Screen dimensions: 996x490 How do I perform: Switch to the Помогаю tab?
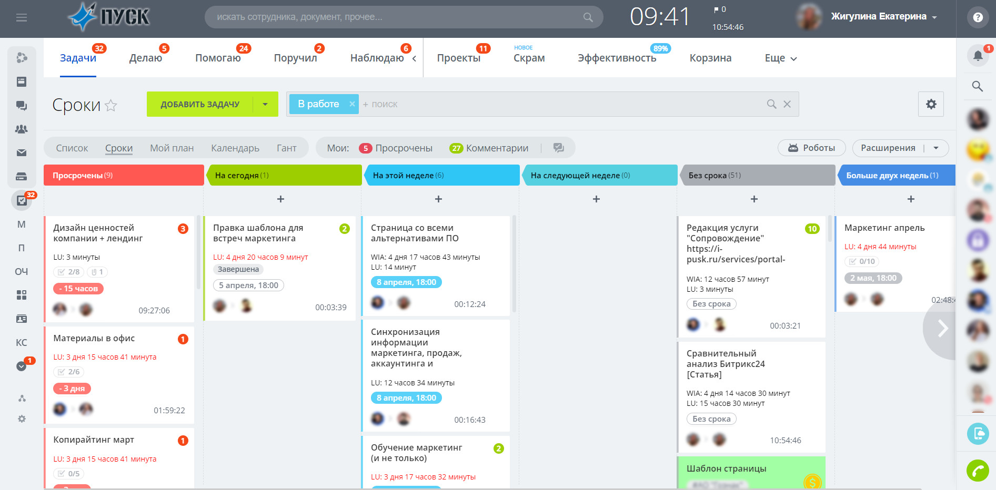click(x=218, y=58)
